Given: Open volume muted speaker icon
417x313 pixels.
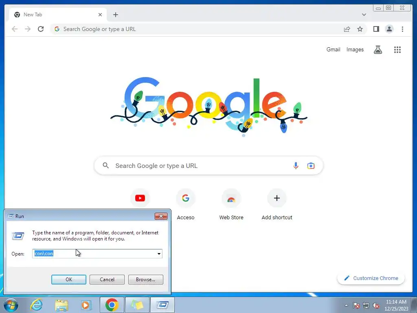Looking at the screenshot, I should [376, 305].
